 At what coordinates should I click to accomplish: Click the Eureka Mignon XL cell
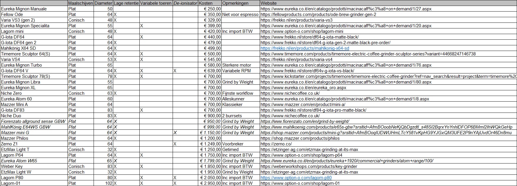pos(34,88)
